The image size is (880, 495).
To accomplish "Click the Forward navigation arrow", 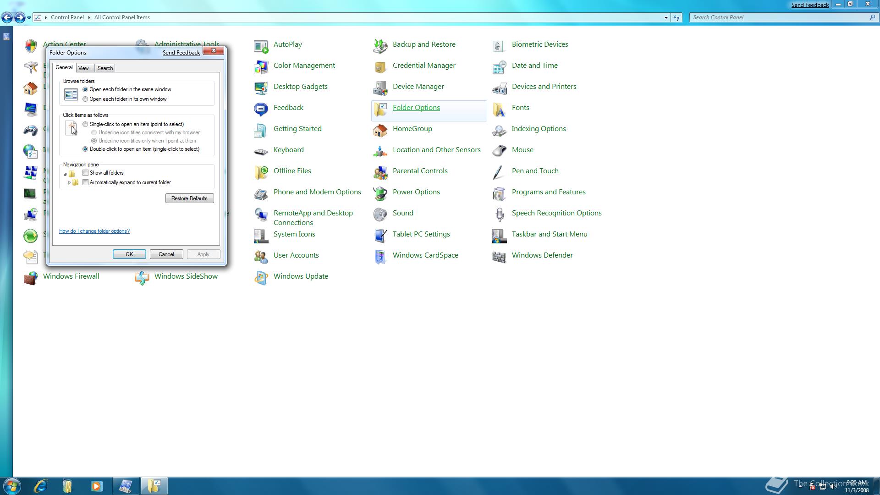I will tap(20, 18).
